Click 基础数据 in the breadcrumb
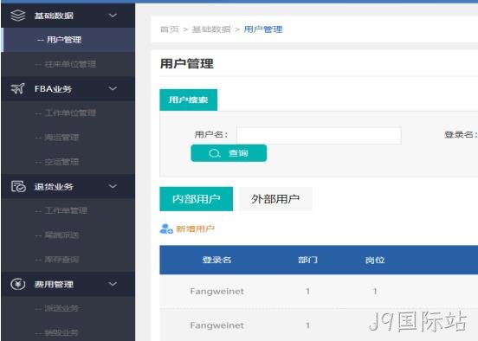Screen dimensions: 478x341 211,29
